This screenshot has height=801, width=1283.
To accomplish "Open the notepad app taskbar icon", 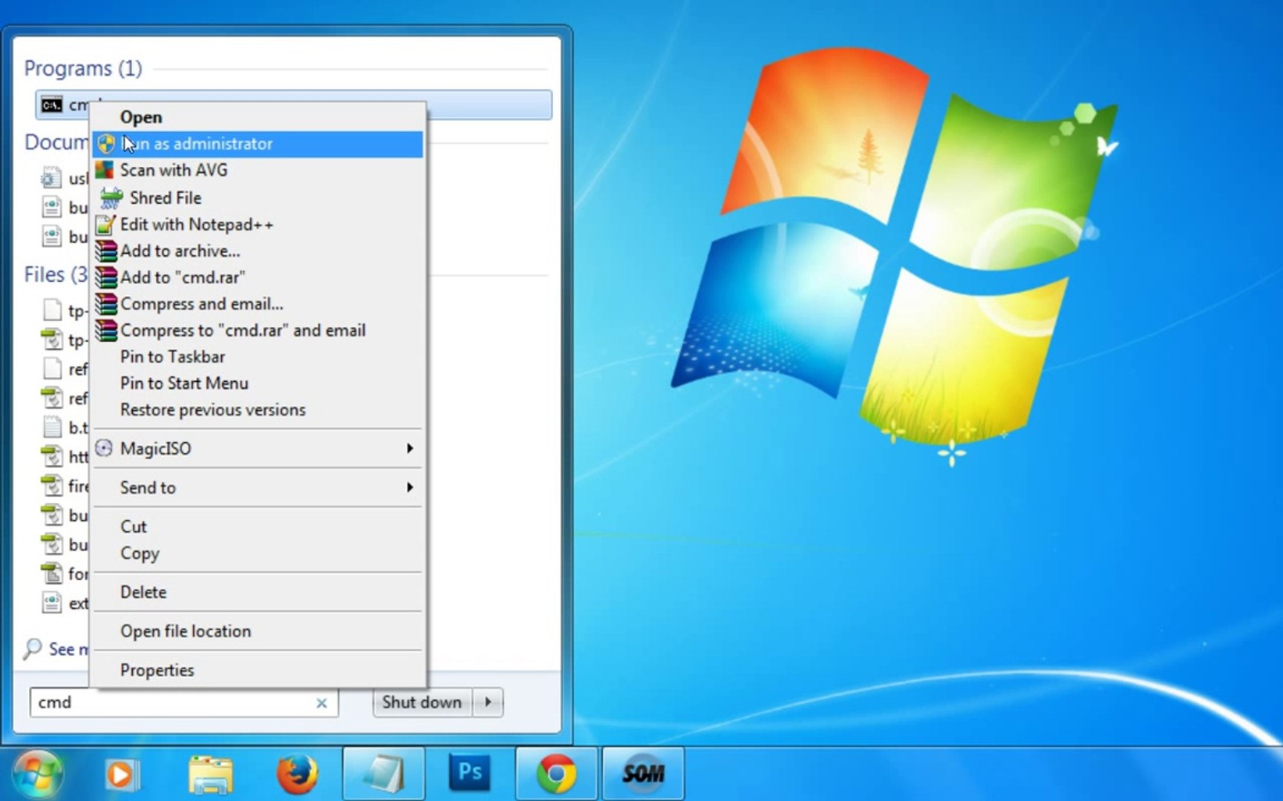I will point(384,774).
